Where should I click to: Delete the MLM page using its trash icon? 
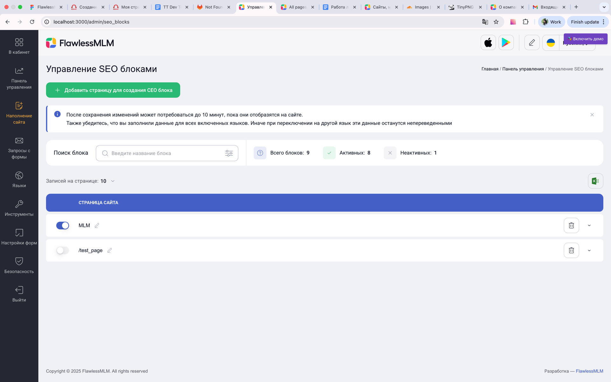(571, 225)
